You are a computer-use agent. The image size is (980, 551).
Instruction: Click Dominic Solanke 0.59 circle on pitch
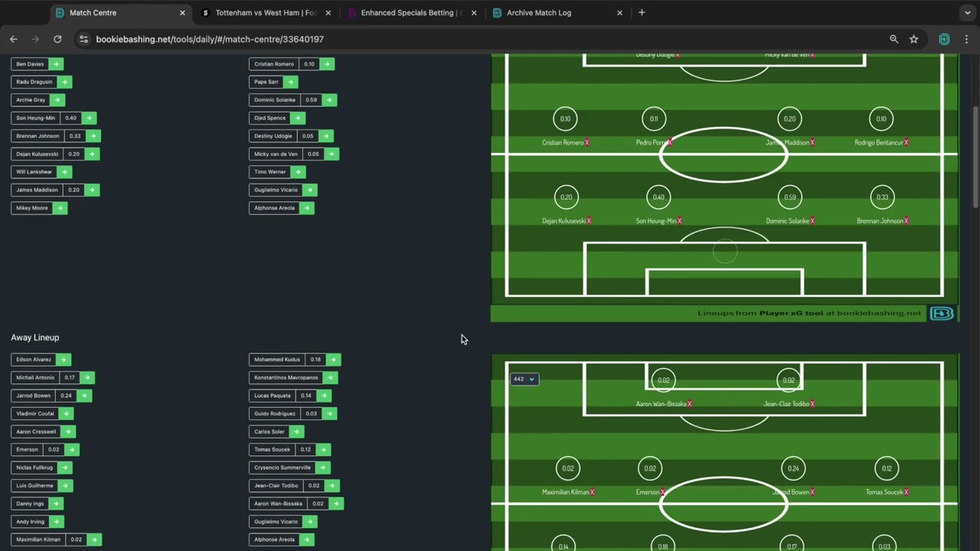[x=790, y=197]
